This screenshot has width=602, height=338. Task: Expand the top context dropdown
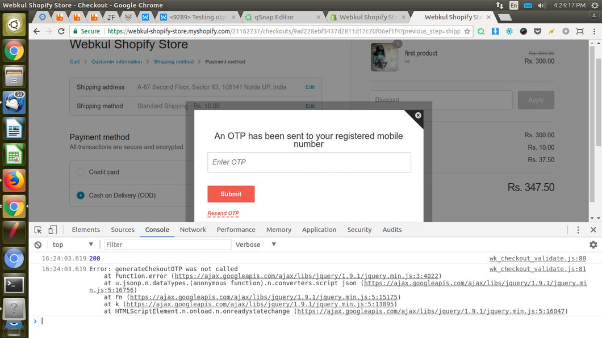click(x=73, y=245)
